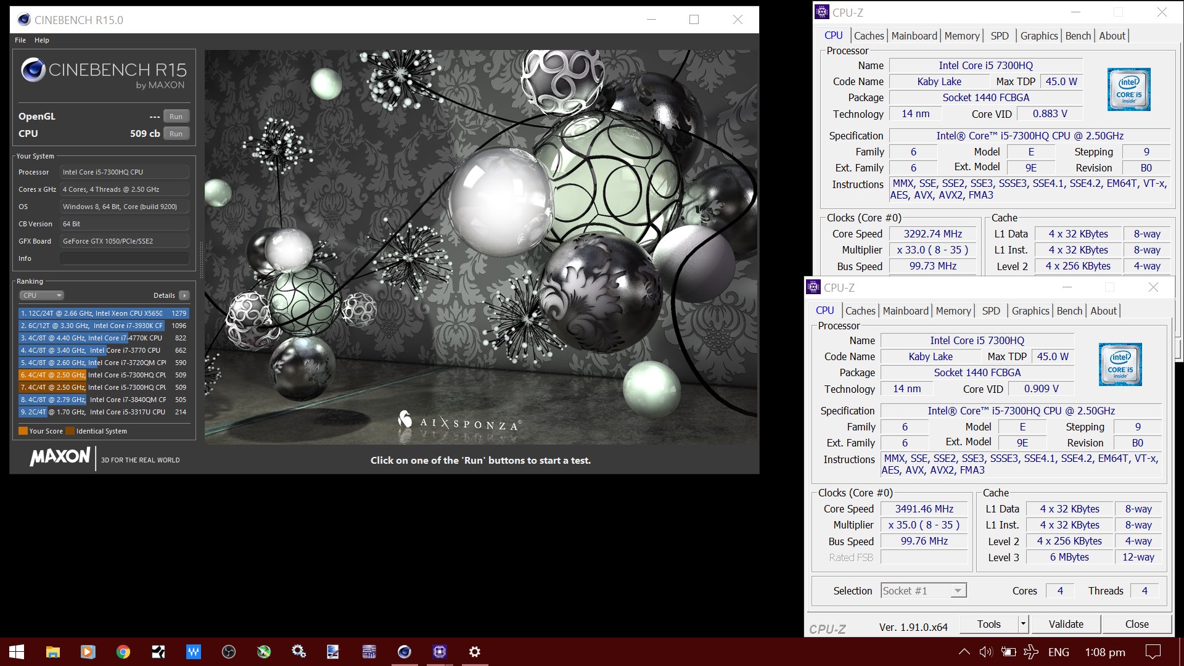The image size is (1184, 666).
Task: Open the About tab in the front CPU-Z window
Action: click(1103, 311)
